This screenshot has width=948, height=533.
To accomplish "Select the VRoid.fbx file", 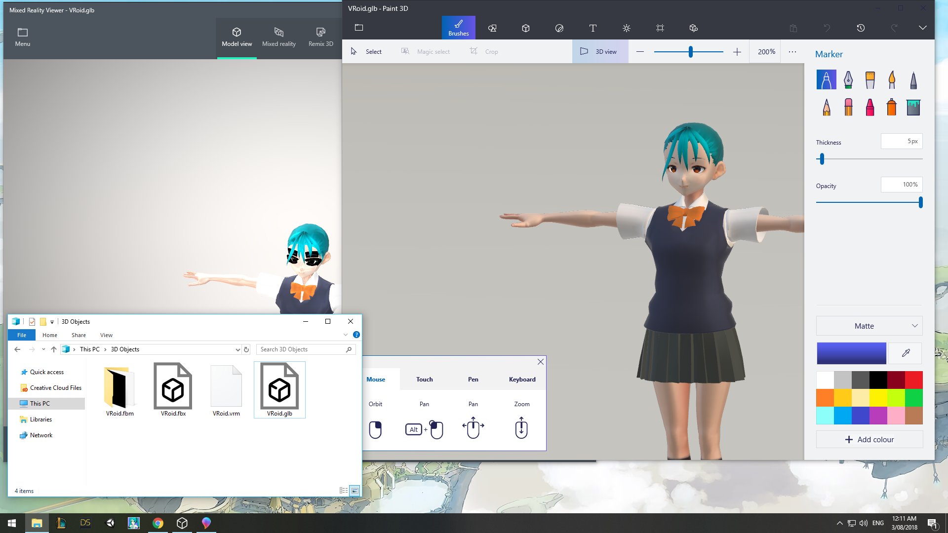I will 173,390.
